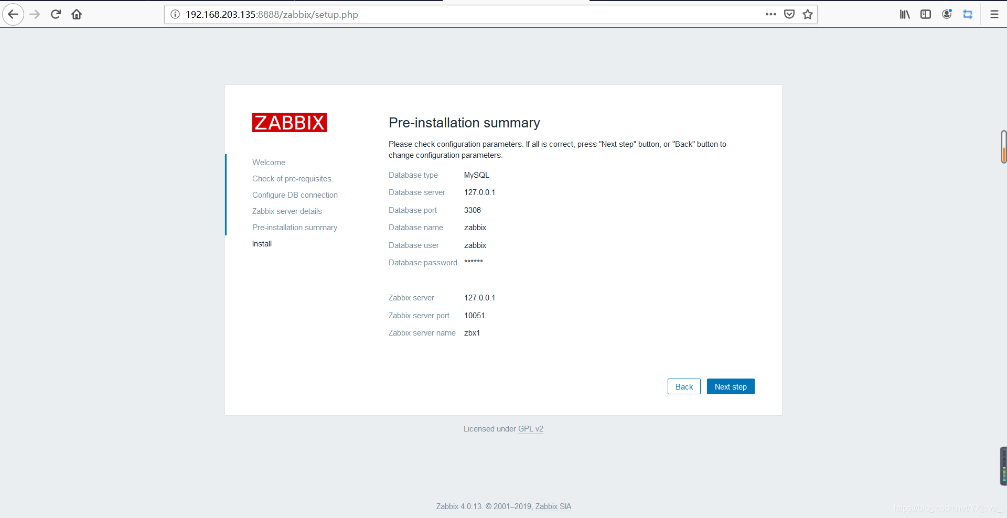Select Pre-installation summary step
Viewport: 1007px width, 518px height.
click(x=295, y=228)
